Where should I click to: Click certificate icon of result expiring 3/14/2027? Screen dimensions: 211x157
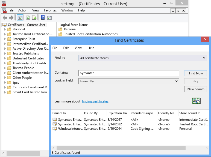pos(55,119)
